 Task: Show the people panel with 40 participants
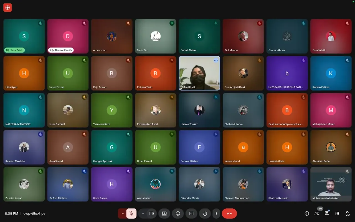[317, 213]
